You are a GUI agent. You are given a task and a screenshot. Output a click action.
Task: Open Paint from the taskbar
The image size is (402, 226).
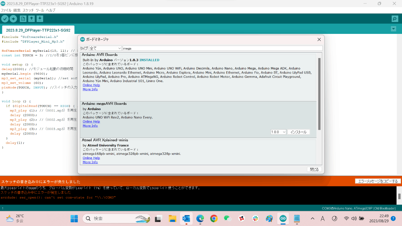tap(269, 219)
